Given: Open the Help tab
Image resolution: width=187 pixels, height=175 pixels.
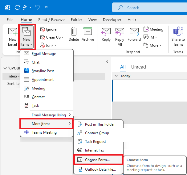Looking at the screenshot, I should pyautogui.click(x=132, y=19).
